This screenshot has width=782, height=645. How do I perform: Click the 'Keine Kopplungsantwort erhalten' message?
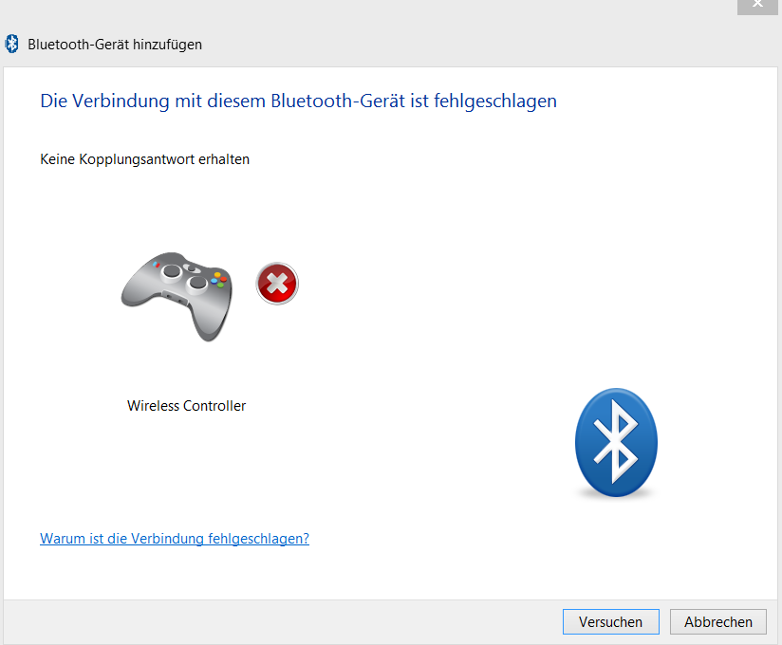click(x=144, y=159)
